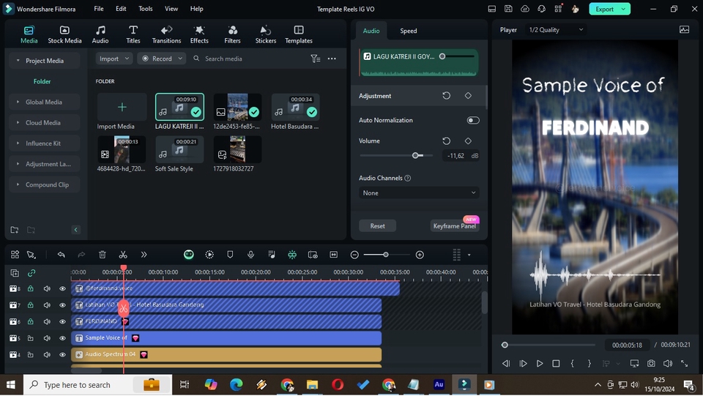This screenshot has height=396, width=703.
Task: Open the Transitions tab
Action: click(166, 34)
